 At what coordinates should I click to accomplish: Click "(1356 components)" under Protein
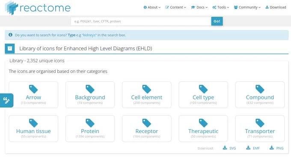[x=90, y=137]
